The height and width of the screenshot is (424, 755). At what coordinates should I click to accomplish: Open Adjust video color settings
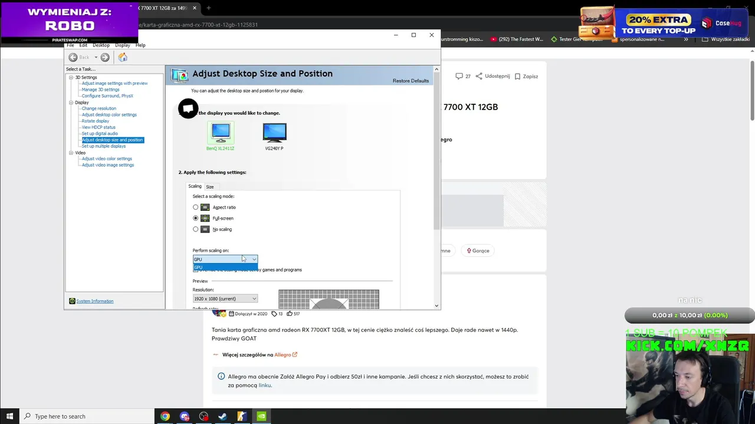[x=107, y=158]
